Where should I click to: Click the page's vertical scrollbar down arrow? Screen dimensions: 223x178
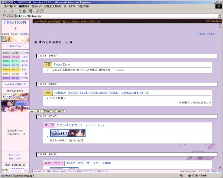[x=220, y=167]
